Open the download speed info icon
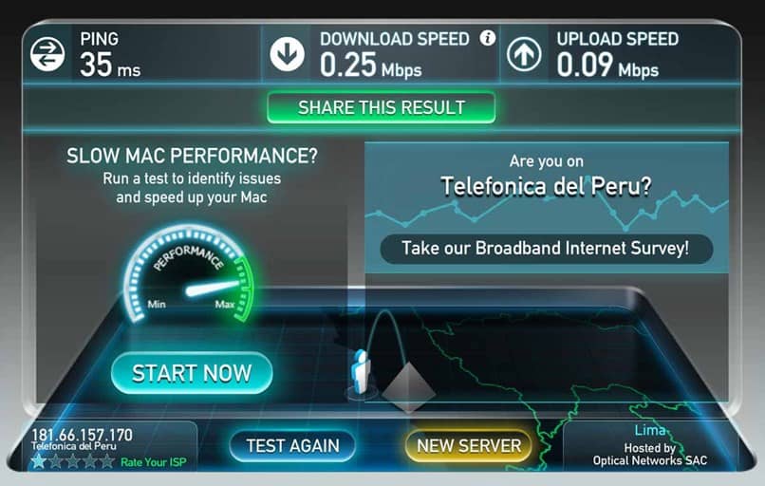 488,38
